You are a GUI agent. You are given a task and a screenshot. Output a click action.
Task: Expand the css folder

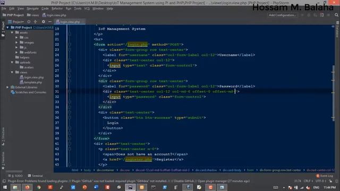(x=16, y=38)
